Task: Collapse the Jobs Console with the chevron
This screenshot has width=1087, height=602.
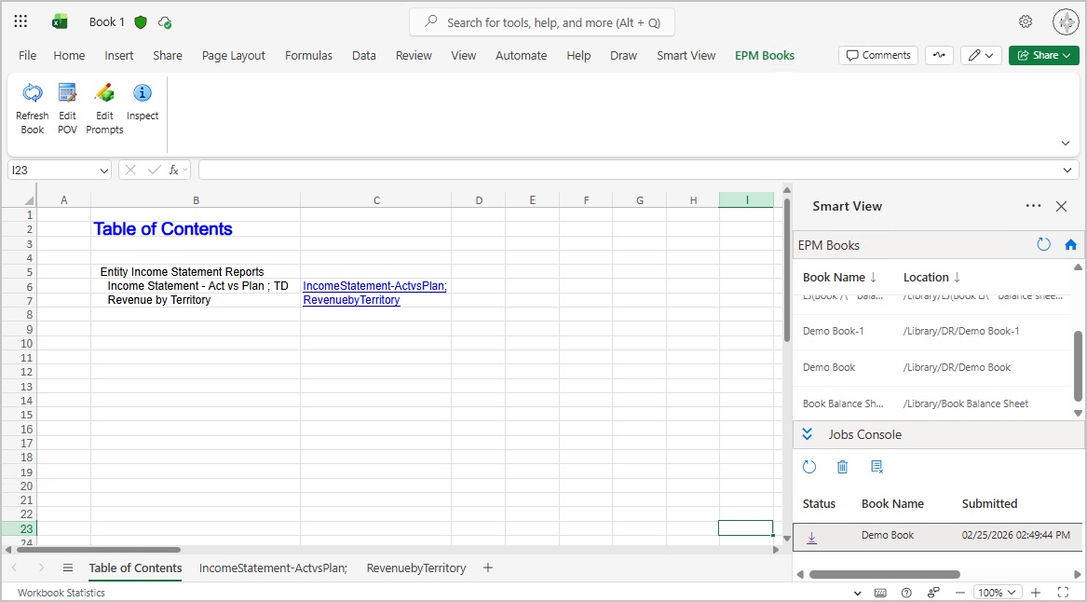Action: [807, 433]
